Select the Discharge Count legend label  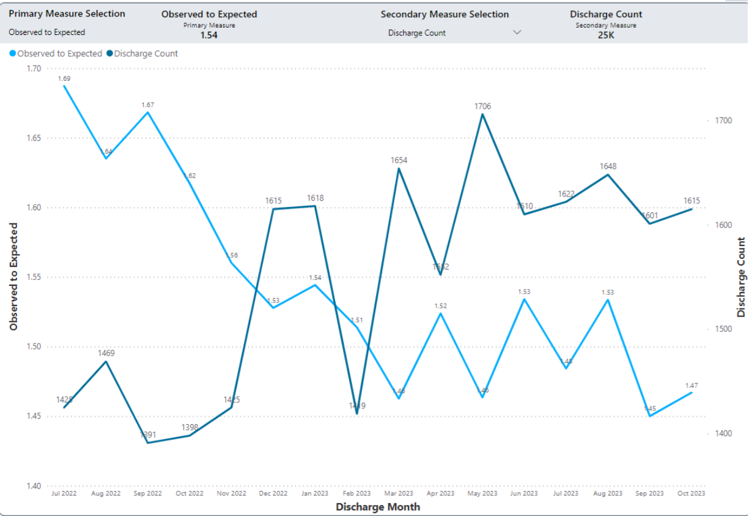point(146,54)
